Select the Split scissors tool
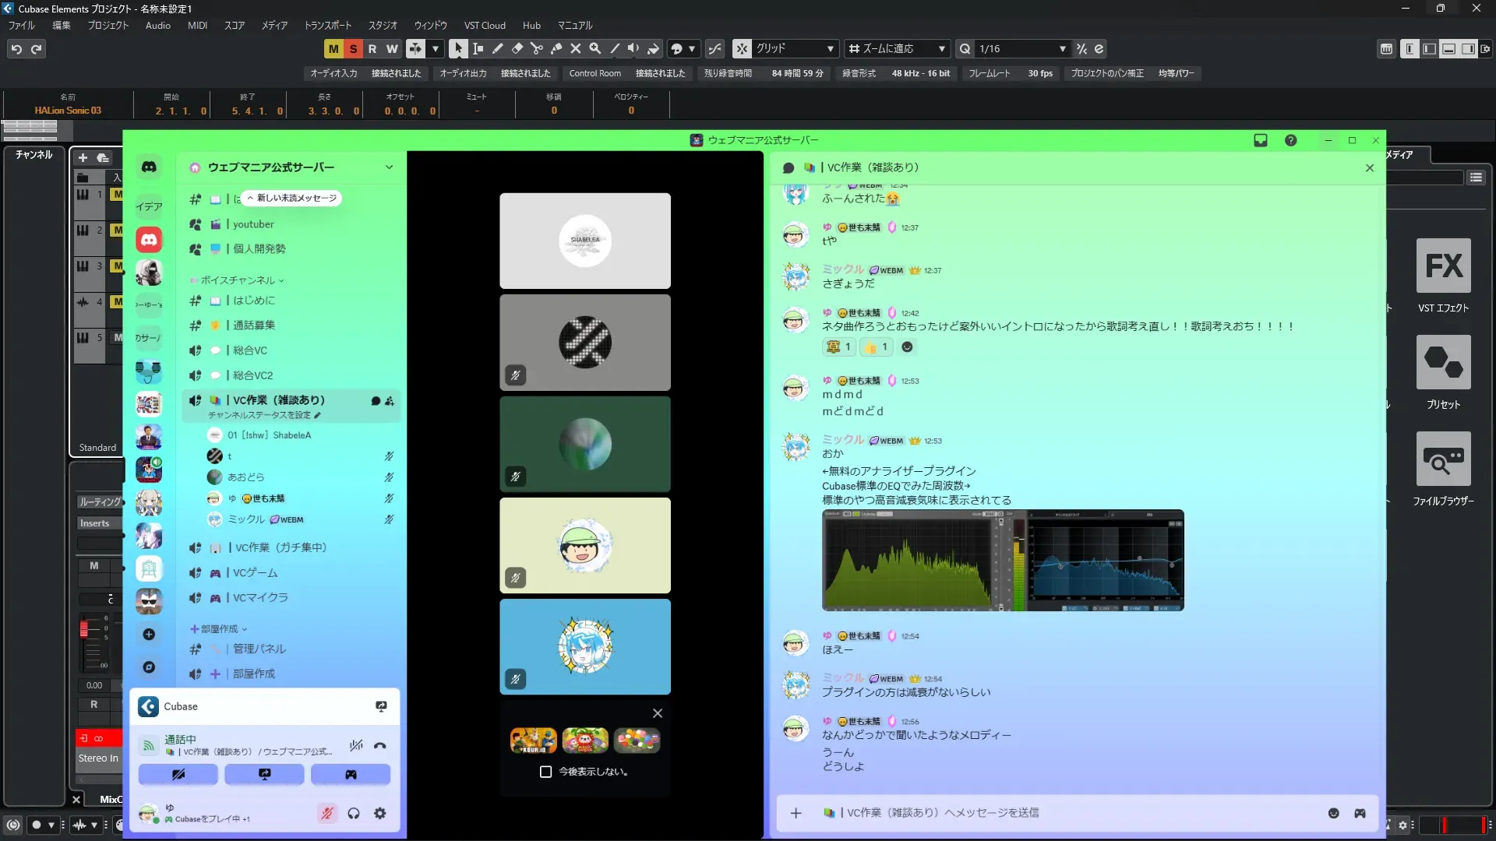Image resolution: width=1496 pixels, height=841 pixels. pyautogui.click(x=537, y=48)
